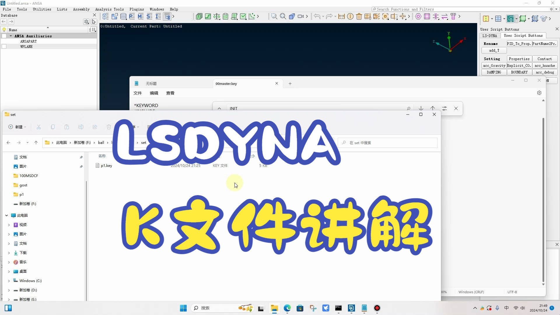Open the 编辑 menu in Notepad

click(154, 93)
